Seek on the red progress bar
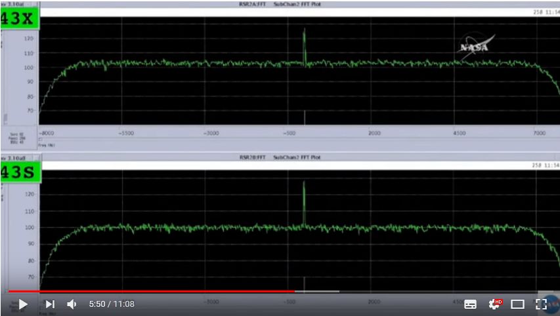This screenshot has height=316, width=560. (x=152, y=291)
